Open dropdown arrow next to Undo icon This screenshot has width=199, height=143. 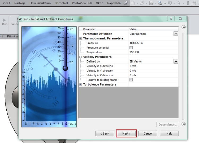click(x=174, y=3)
